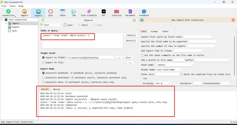237x125 pixels.
Task: Switch to the Format tab
Action: 154,31
